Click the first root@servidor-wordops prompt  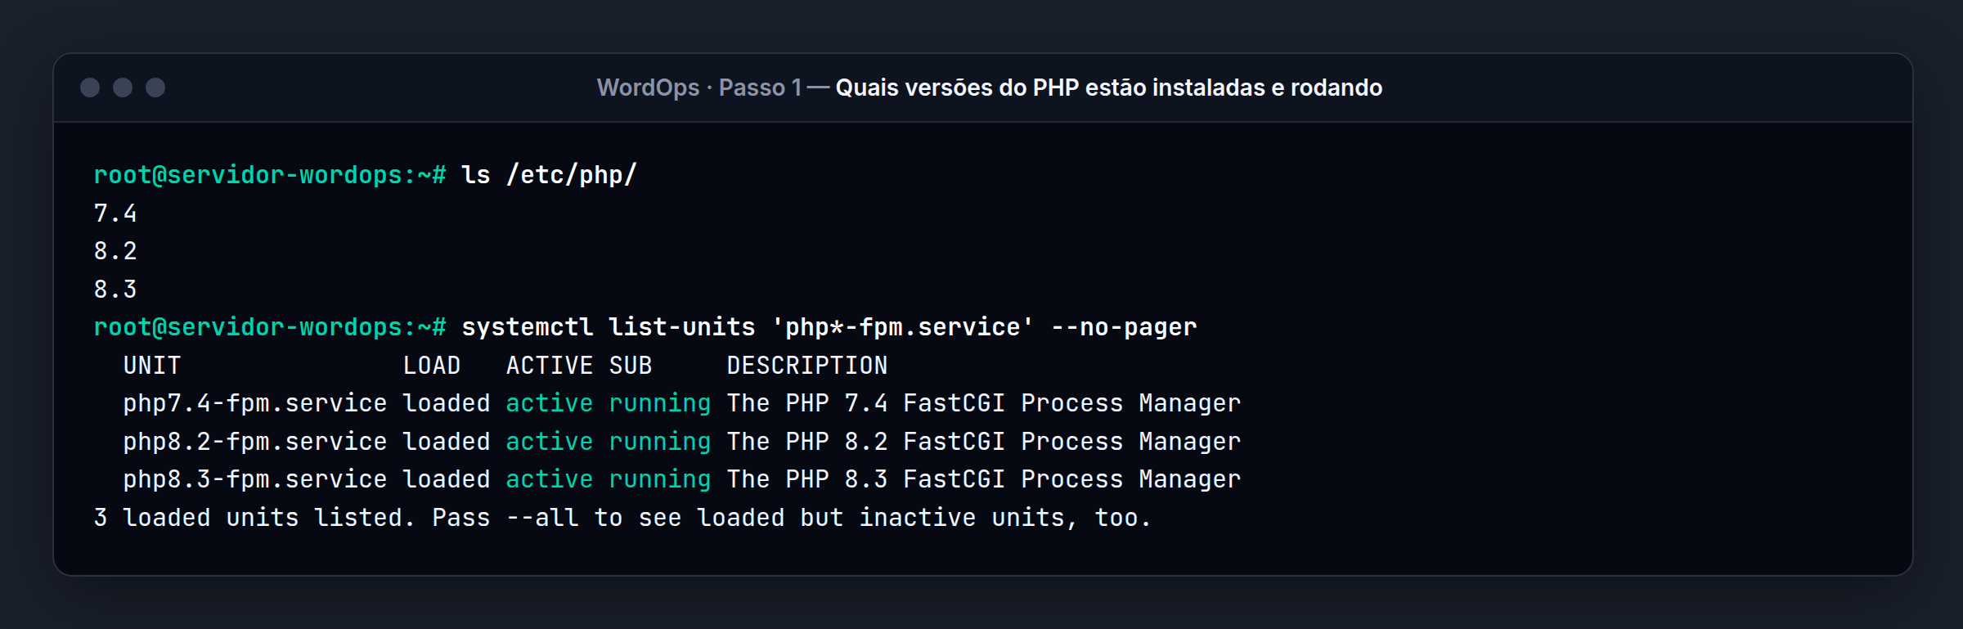click(x=270, y=175)
